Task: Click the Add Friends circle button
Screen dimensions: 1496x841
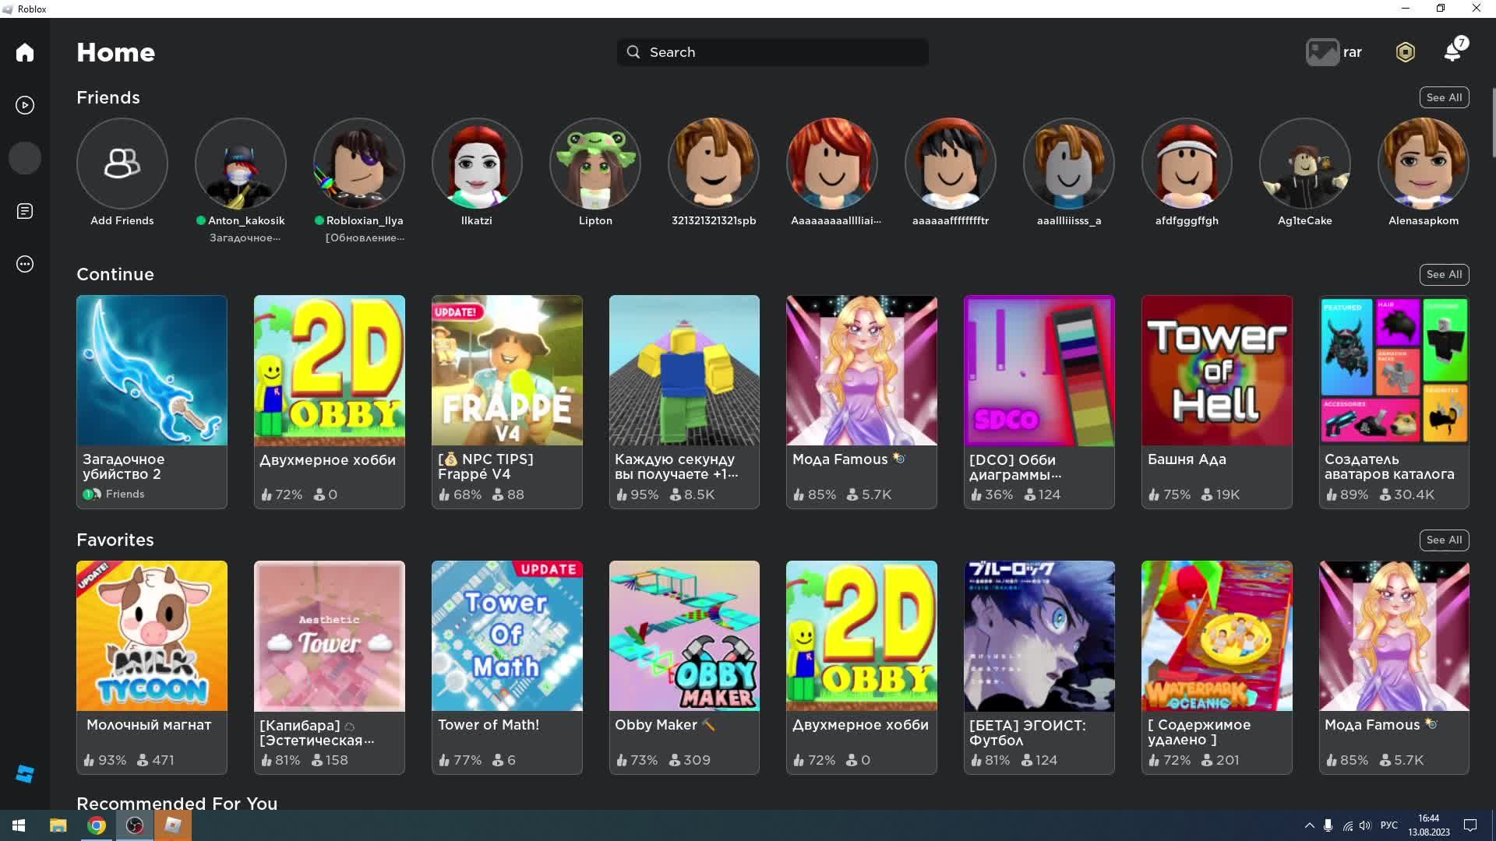Action: (x=122, y=164)
